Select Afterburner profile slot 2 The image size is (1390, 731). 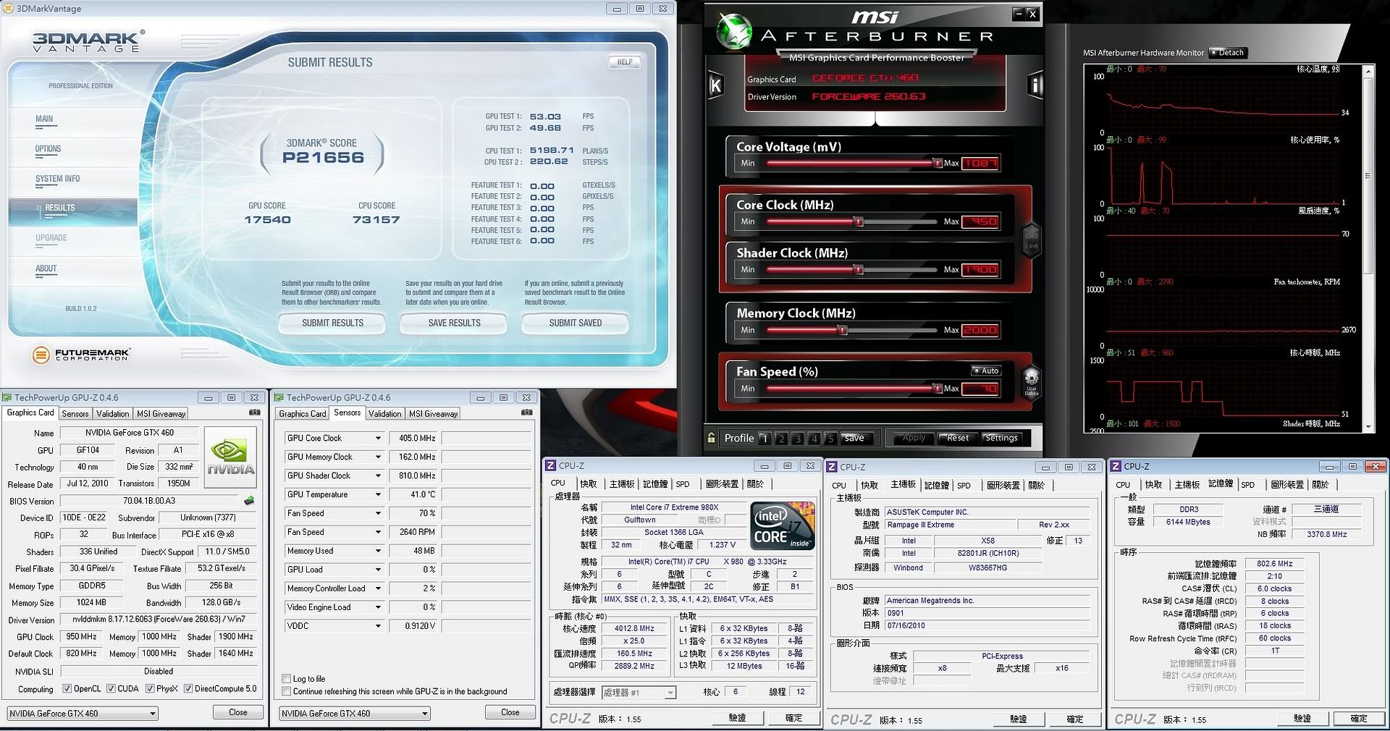tap(781, 439)
